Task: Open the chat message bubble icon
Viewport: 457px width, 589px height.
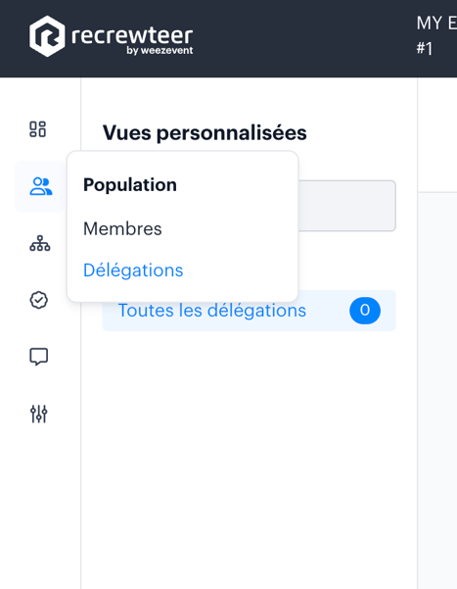Action: click(38, 357)
